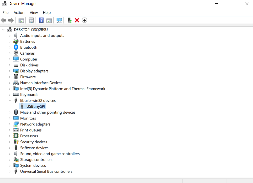The image size is (253, 183).
Task: Select the Display adapters label
Action: [x=34, y=71]
